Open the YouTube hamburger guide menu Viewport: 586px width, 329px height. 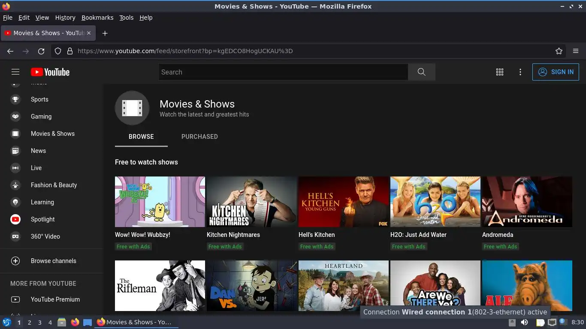pos(15,72)
